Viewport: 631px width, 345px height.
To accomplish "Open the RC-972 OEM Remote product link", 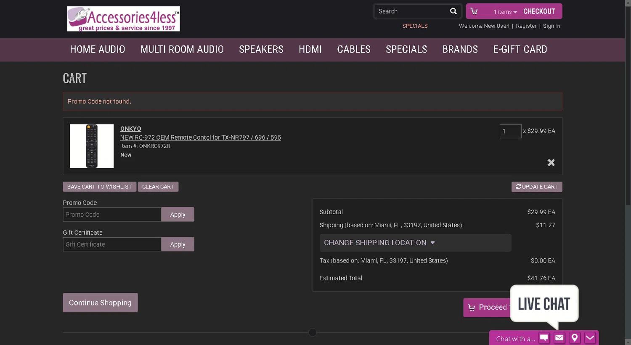I will (201, 138).
